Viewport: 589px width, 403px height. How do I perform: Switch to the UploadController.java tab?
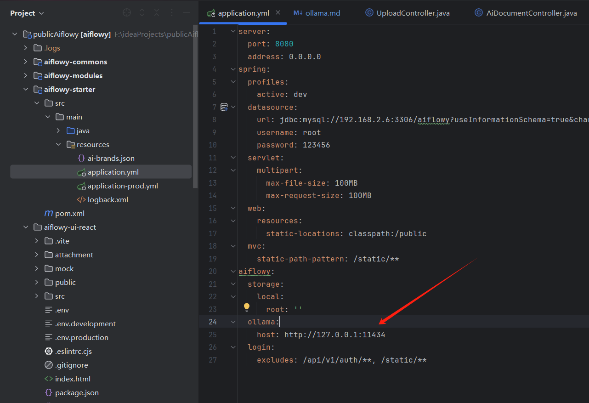tap(413, 13)
